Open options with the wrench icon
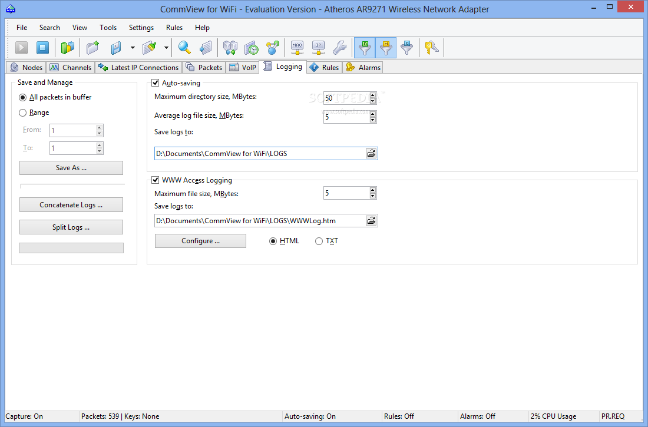Viewport: 648px width, 427px height. pyautogui.click(x=339, y=48)
